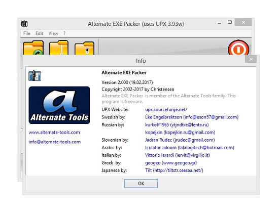
Task: Click the 'Italian by:' label
Action: tap(111, 155)
